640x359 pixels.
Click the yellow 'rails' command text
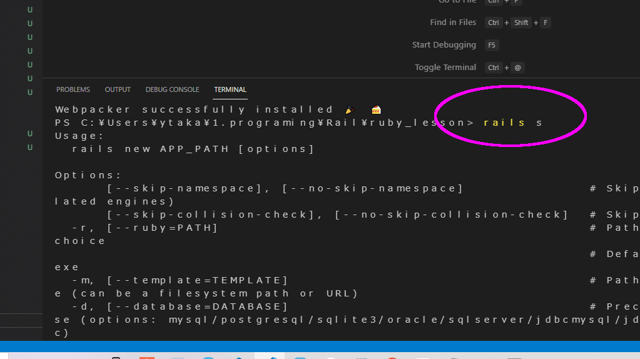coord(504,123)
